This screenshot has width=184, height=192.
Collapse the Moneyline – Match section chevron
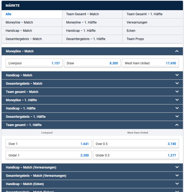177,51
